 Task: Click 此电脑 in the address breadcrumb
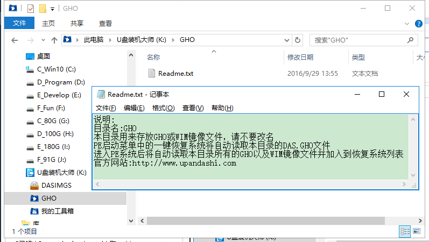coord(94,40)
